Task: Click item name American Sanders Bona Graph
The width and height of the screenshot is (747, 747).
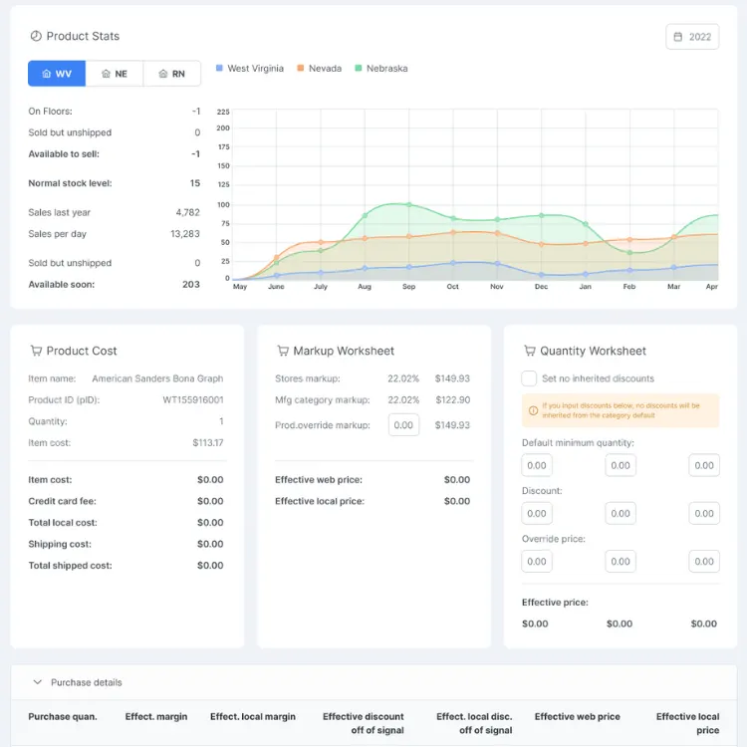Action: [157, 378]
